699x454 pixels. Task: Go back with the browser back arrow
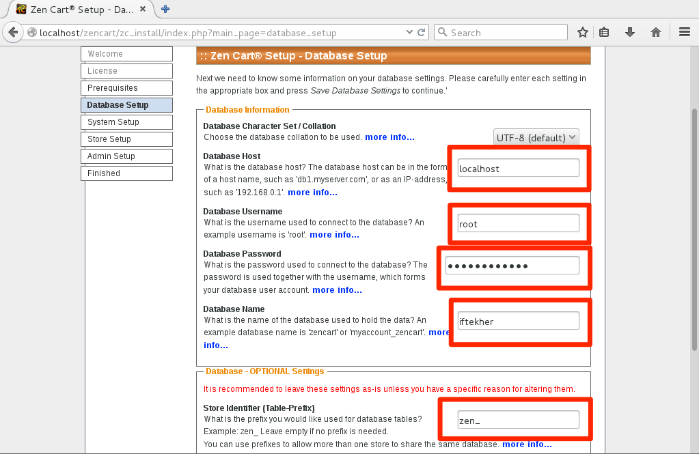pos(14,32)
